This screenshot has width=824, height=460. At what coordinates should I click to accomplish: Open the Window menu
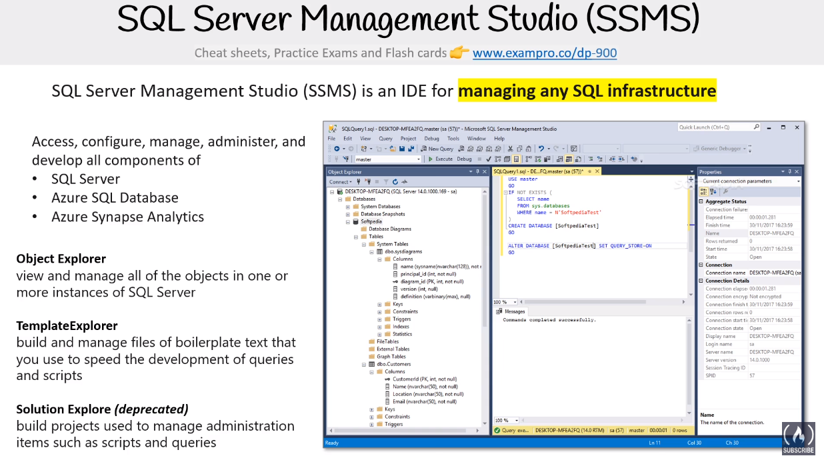click(x=477, y=139)
